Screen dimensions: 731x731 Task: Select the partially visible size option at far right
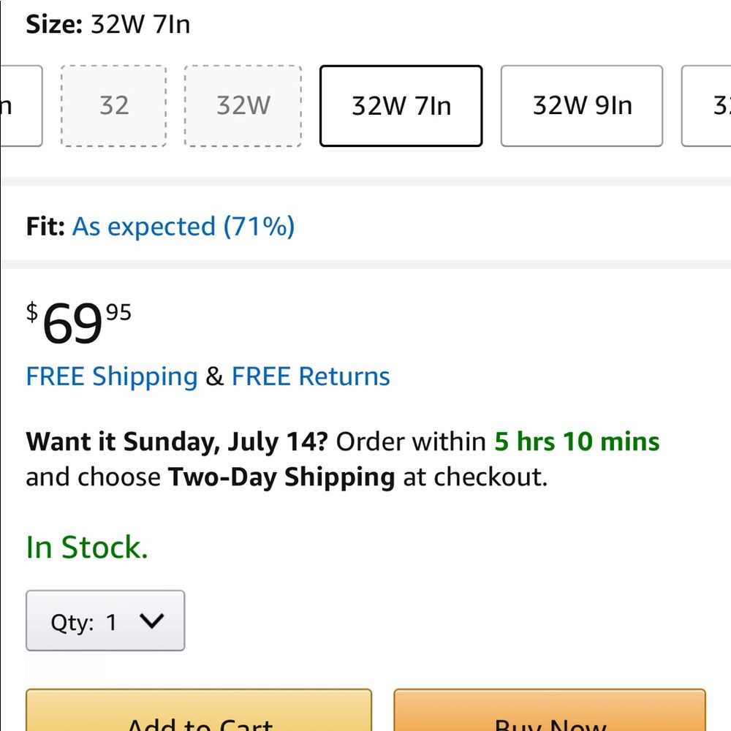coord(708,106)
